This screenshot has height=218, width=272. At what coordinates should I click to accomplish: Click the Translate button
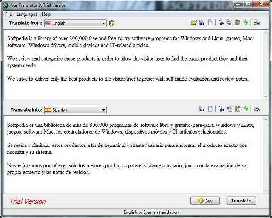click(x=241, y=201)
